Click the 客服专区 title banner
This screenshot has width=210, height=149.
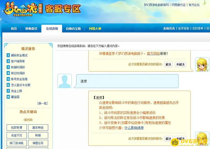coord(63,9)
